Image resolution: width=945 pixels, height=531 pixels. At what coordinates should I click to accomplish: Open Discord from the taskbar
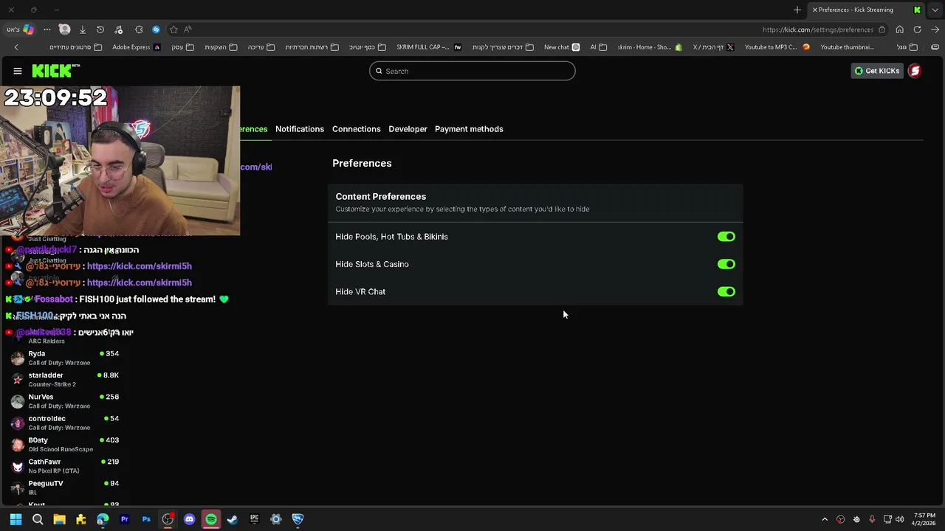(190, 519)
